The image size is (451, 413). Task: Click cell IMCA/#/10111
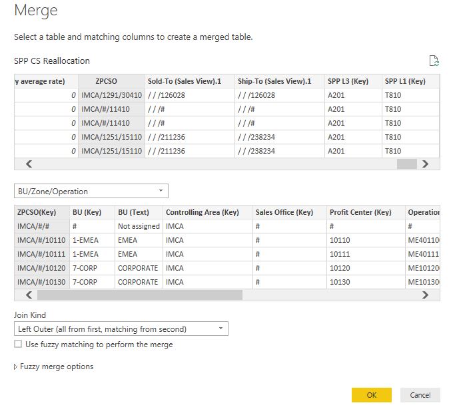[42, 254]
